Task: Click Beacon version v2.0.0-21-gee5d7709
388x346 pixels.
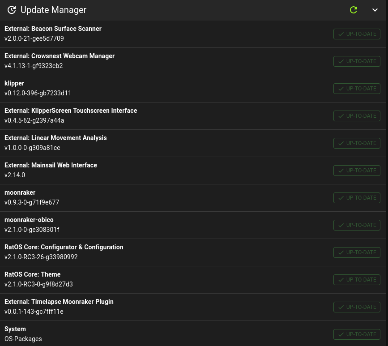Action: [x=34, y=38]
